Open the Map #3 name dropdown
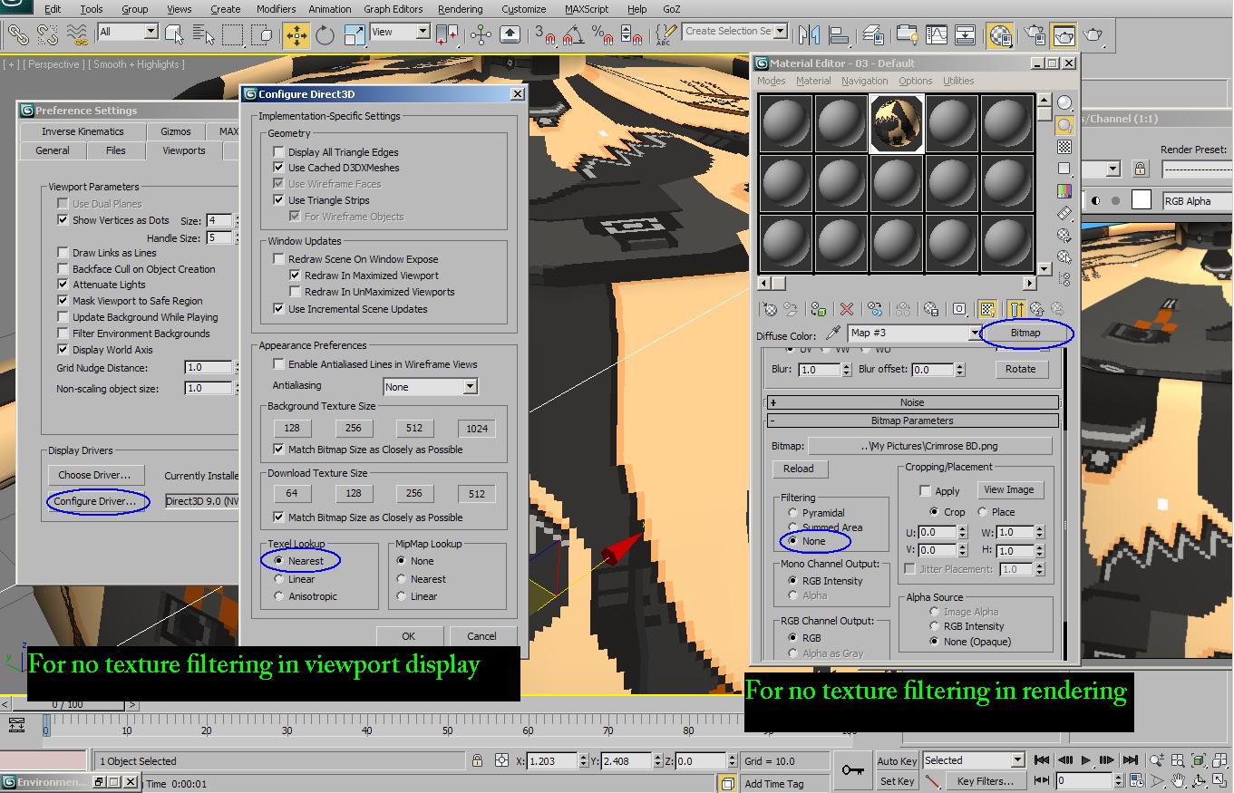 (976, 334)
